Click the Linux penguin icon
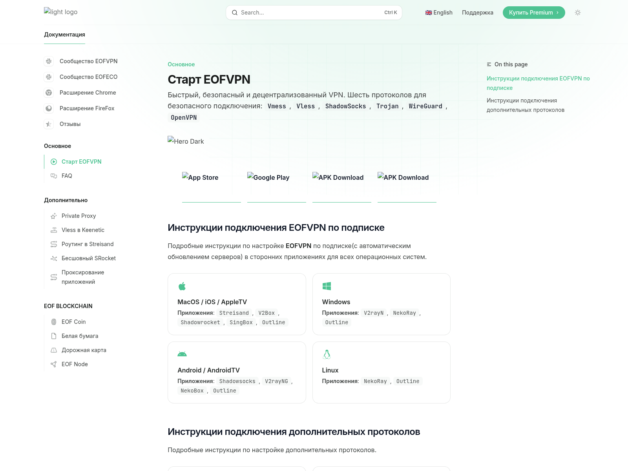The width and height of the screenshot is (628, 471). (x=327, y=354)
